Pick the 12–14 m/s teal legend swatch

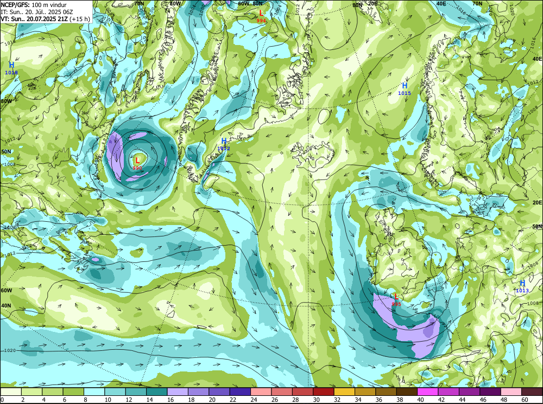click(136, 392)
